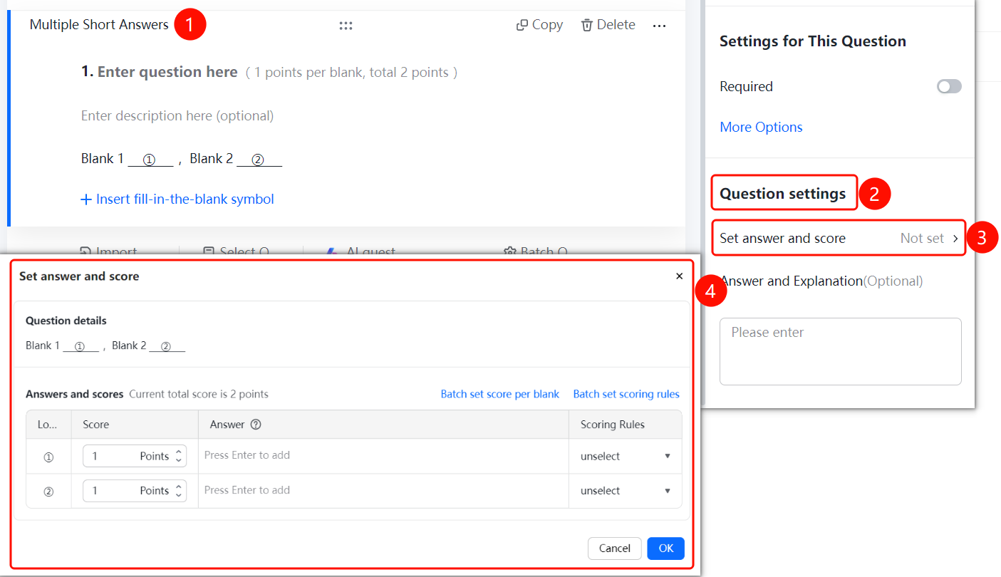Screen dimensions: 1001x577
Task: Open 'Batch set scoring rules'
Action: point(626,394)
